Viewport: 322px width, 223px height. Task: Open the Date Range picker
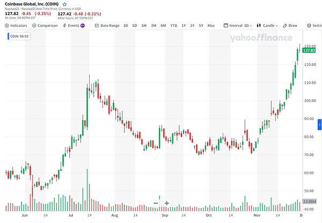point(107,25)
